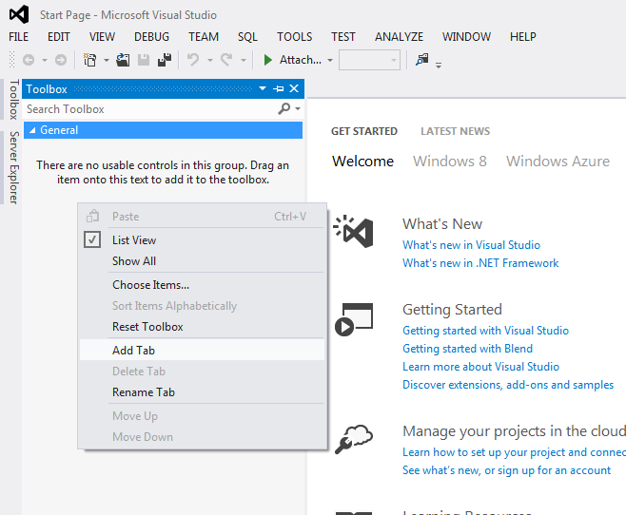
Task: Open the TEAM menu
Action: click(204, 37)
